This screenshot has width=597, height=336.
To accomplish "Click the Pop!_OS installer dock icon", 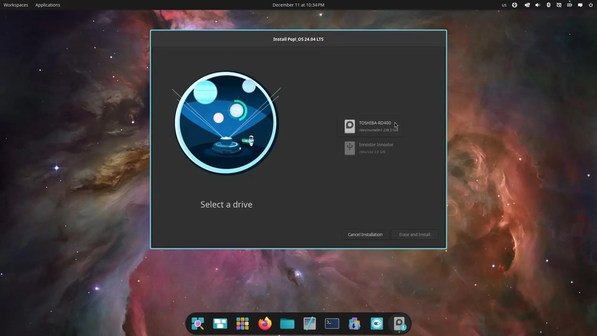I will tap(399, 324).
